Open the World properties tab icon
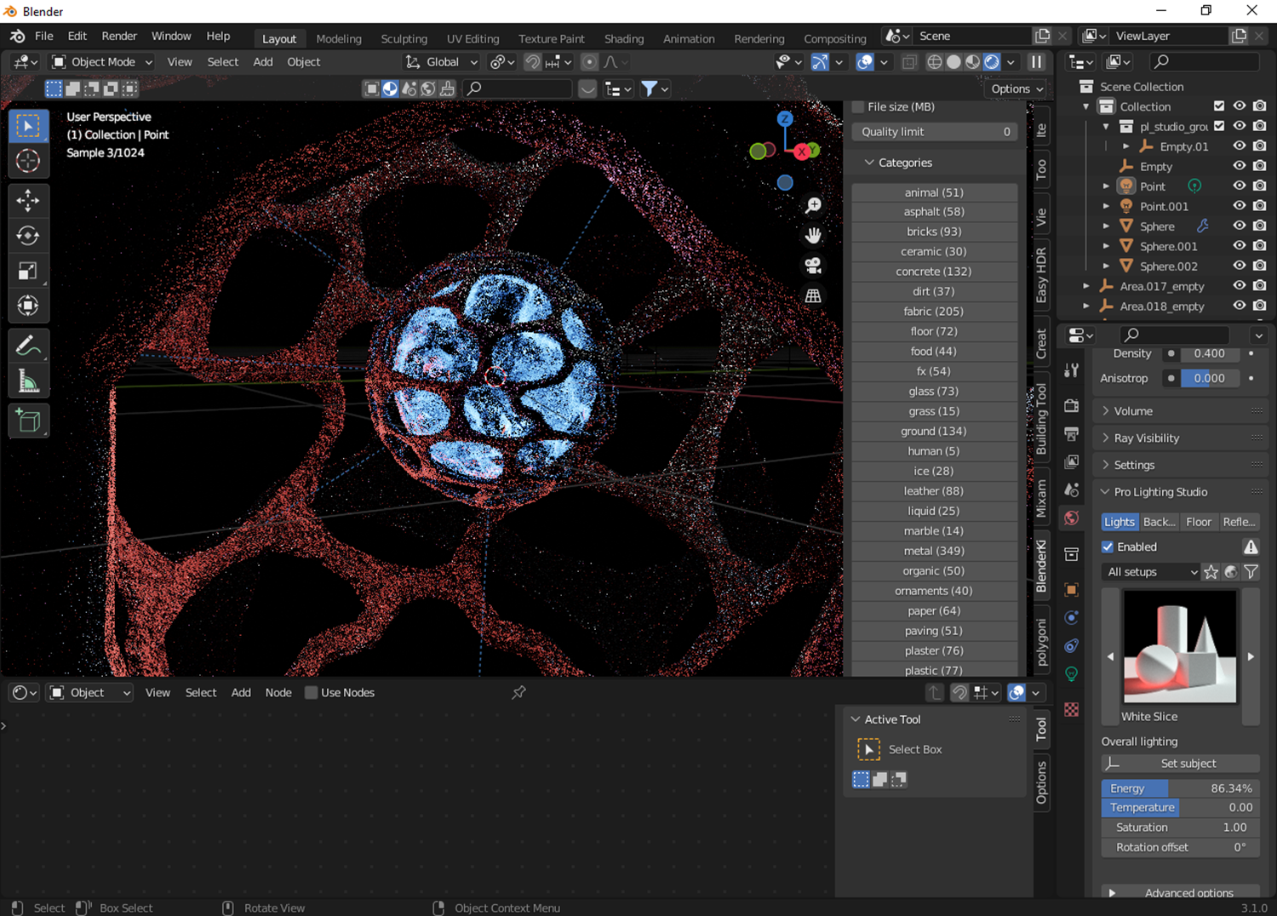1277x916 pixels. [x=1072, y=518]
